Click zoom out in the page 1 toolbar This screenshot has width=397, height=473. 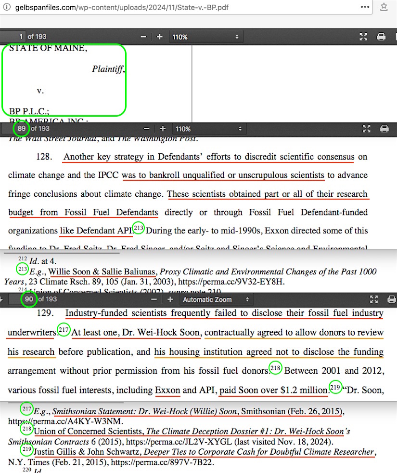(143, 37)
